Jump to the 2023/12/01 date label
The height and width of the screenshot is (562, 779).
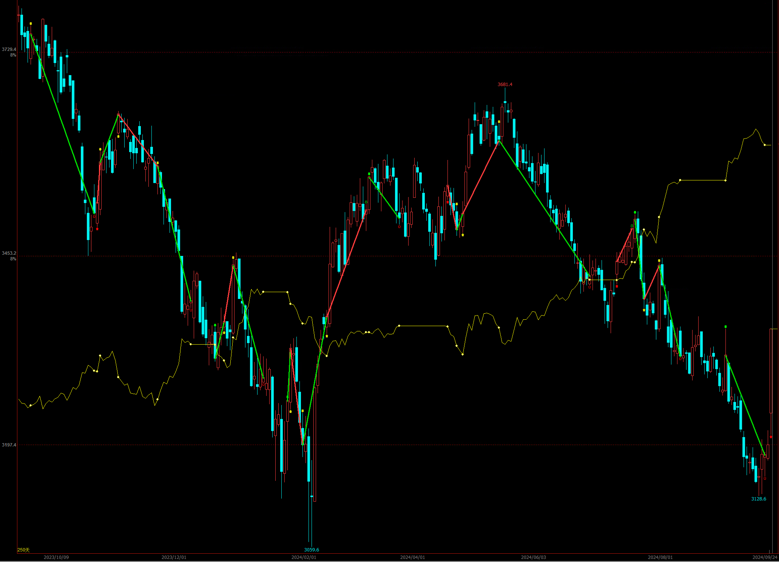point(174,557)
